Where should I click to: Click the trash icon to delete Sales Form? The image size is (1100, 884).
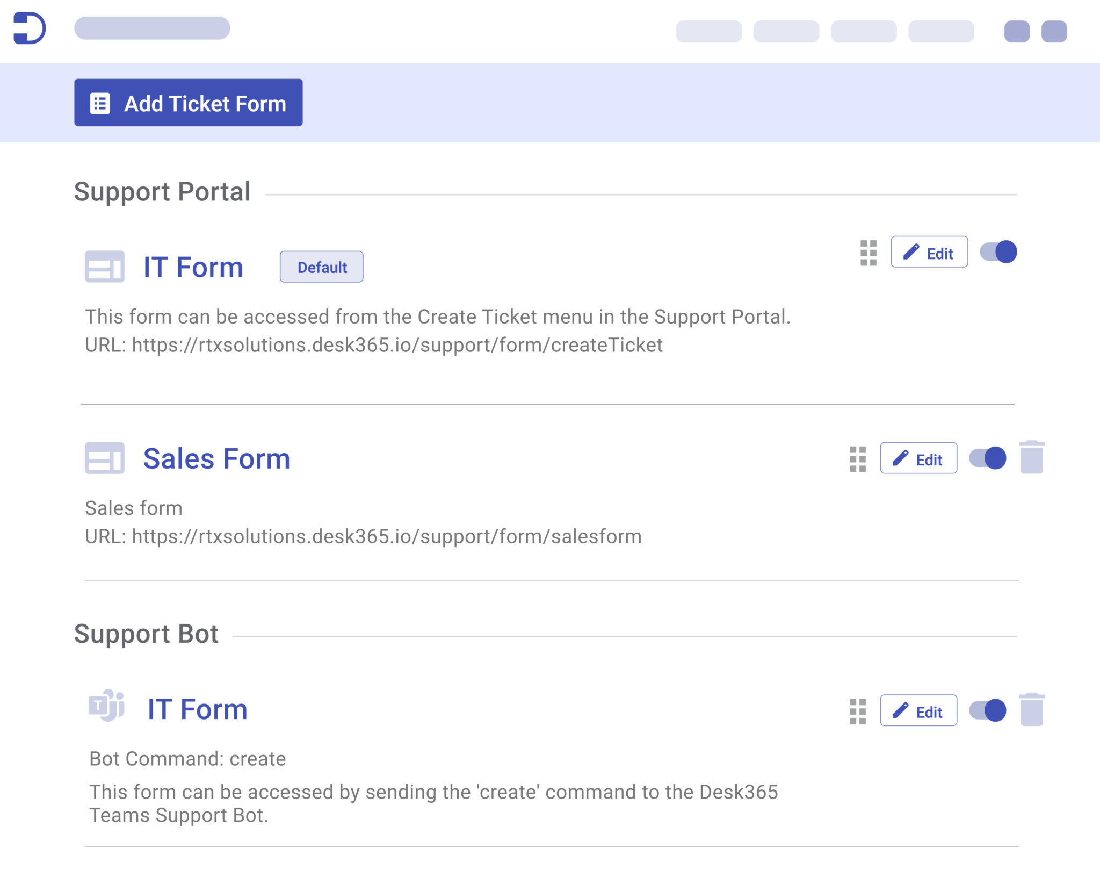click(1032, 458)
